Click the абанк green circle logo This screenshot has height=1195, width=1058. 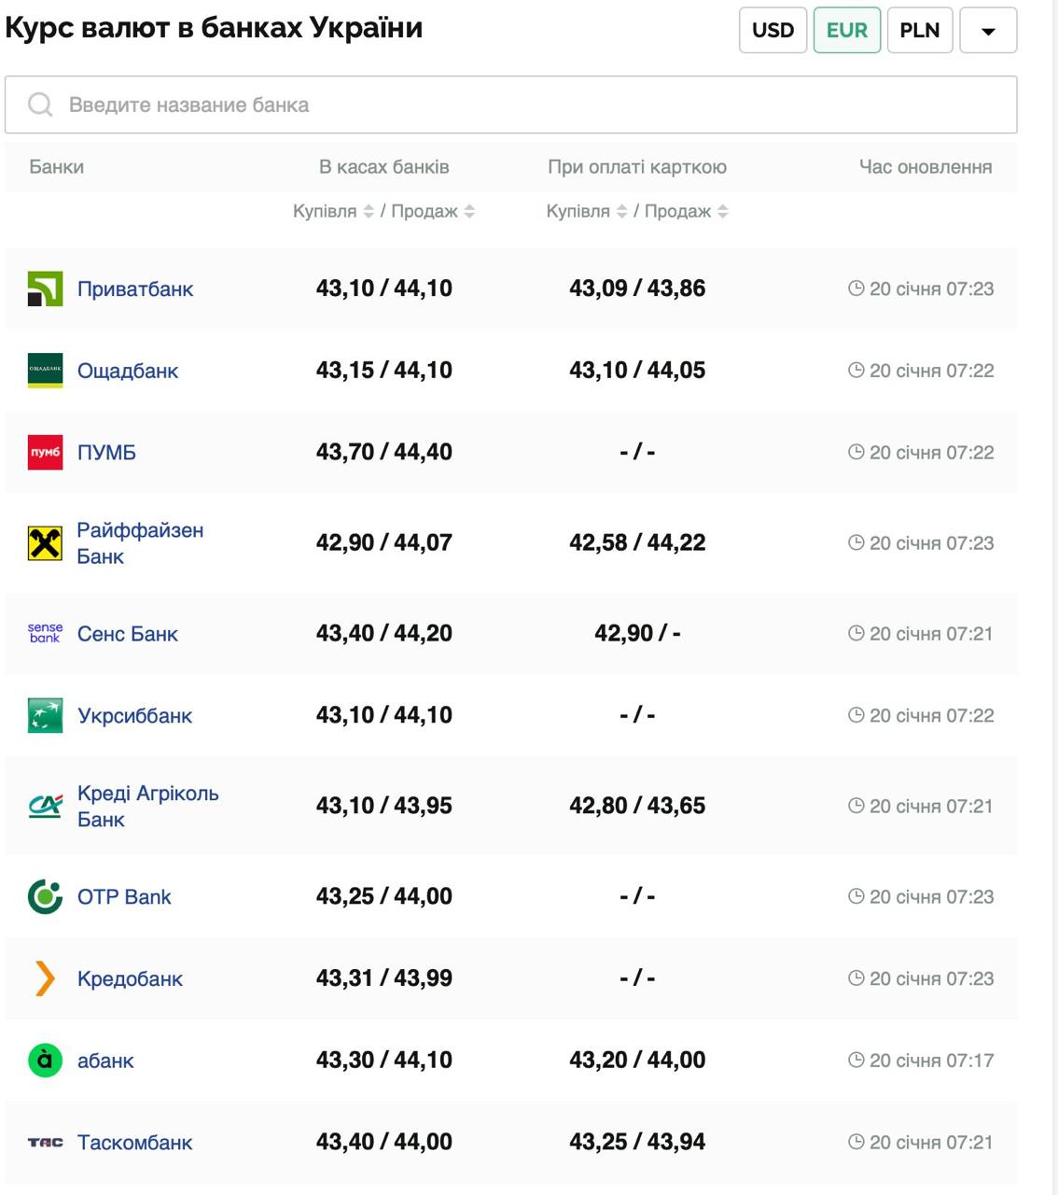(x=45, y=1061)
